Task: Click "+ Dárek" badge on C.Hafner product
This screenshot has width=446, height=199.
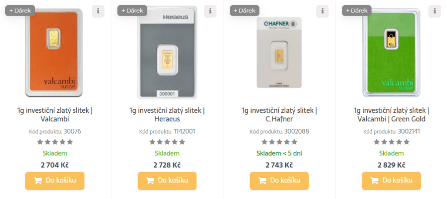Action: pos(244,10)
